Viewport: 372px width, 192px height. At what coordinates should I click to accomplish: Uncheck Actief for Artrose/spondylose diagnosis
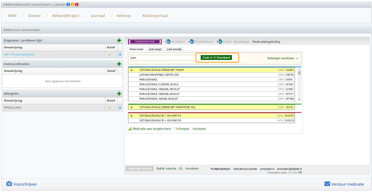click(x=109, y=54)
